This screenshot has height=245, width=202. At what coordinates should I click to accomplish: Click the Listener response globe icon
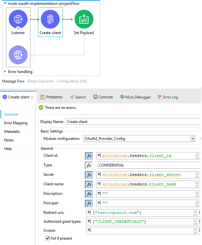pos(18,55)
